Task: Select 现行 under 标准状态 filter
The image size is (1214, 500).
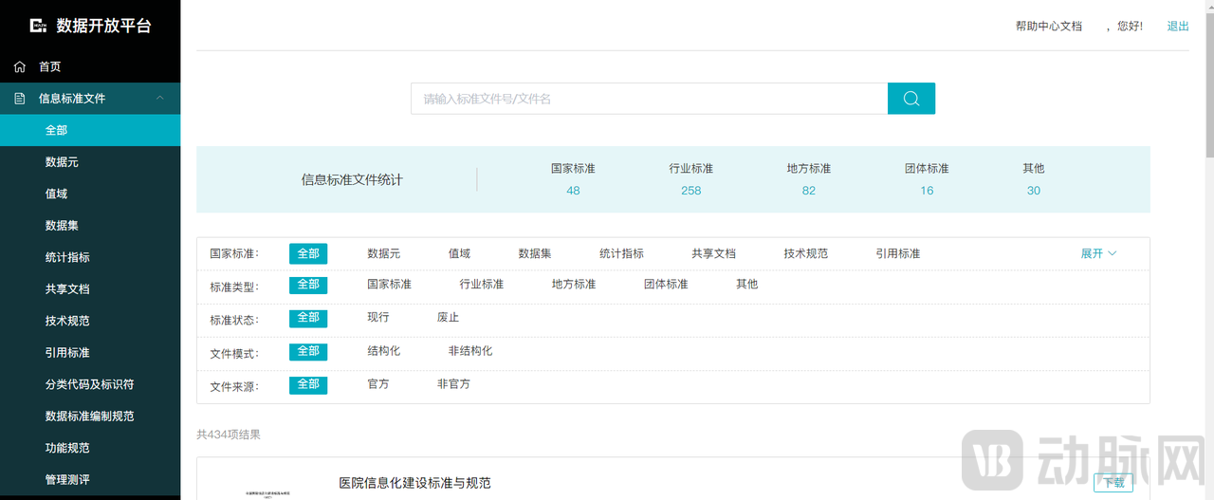Action: click(378, 318)
